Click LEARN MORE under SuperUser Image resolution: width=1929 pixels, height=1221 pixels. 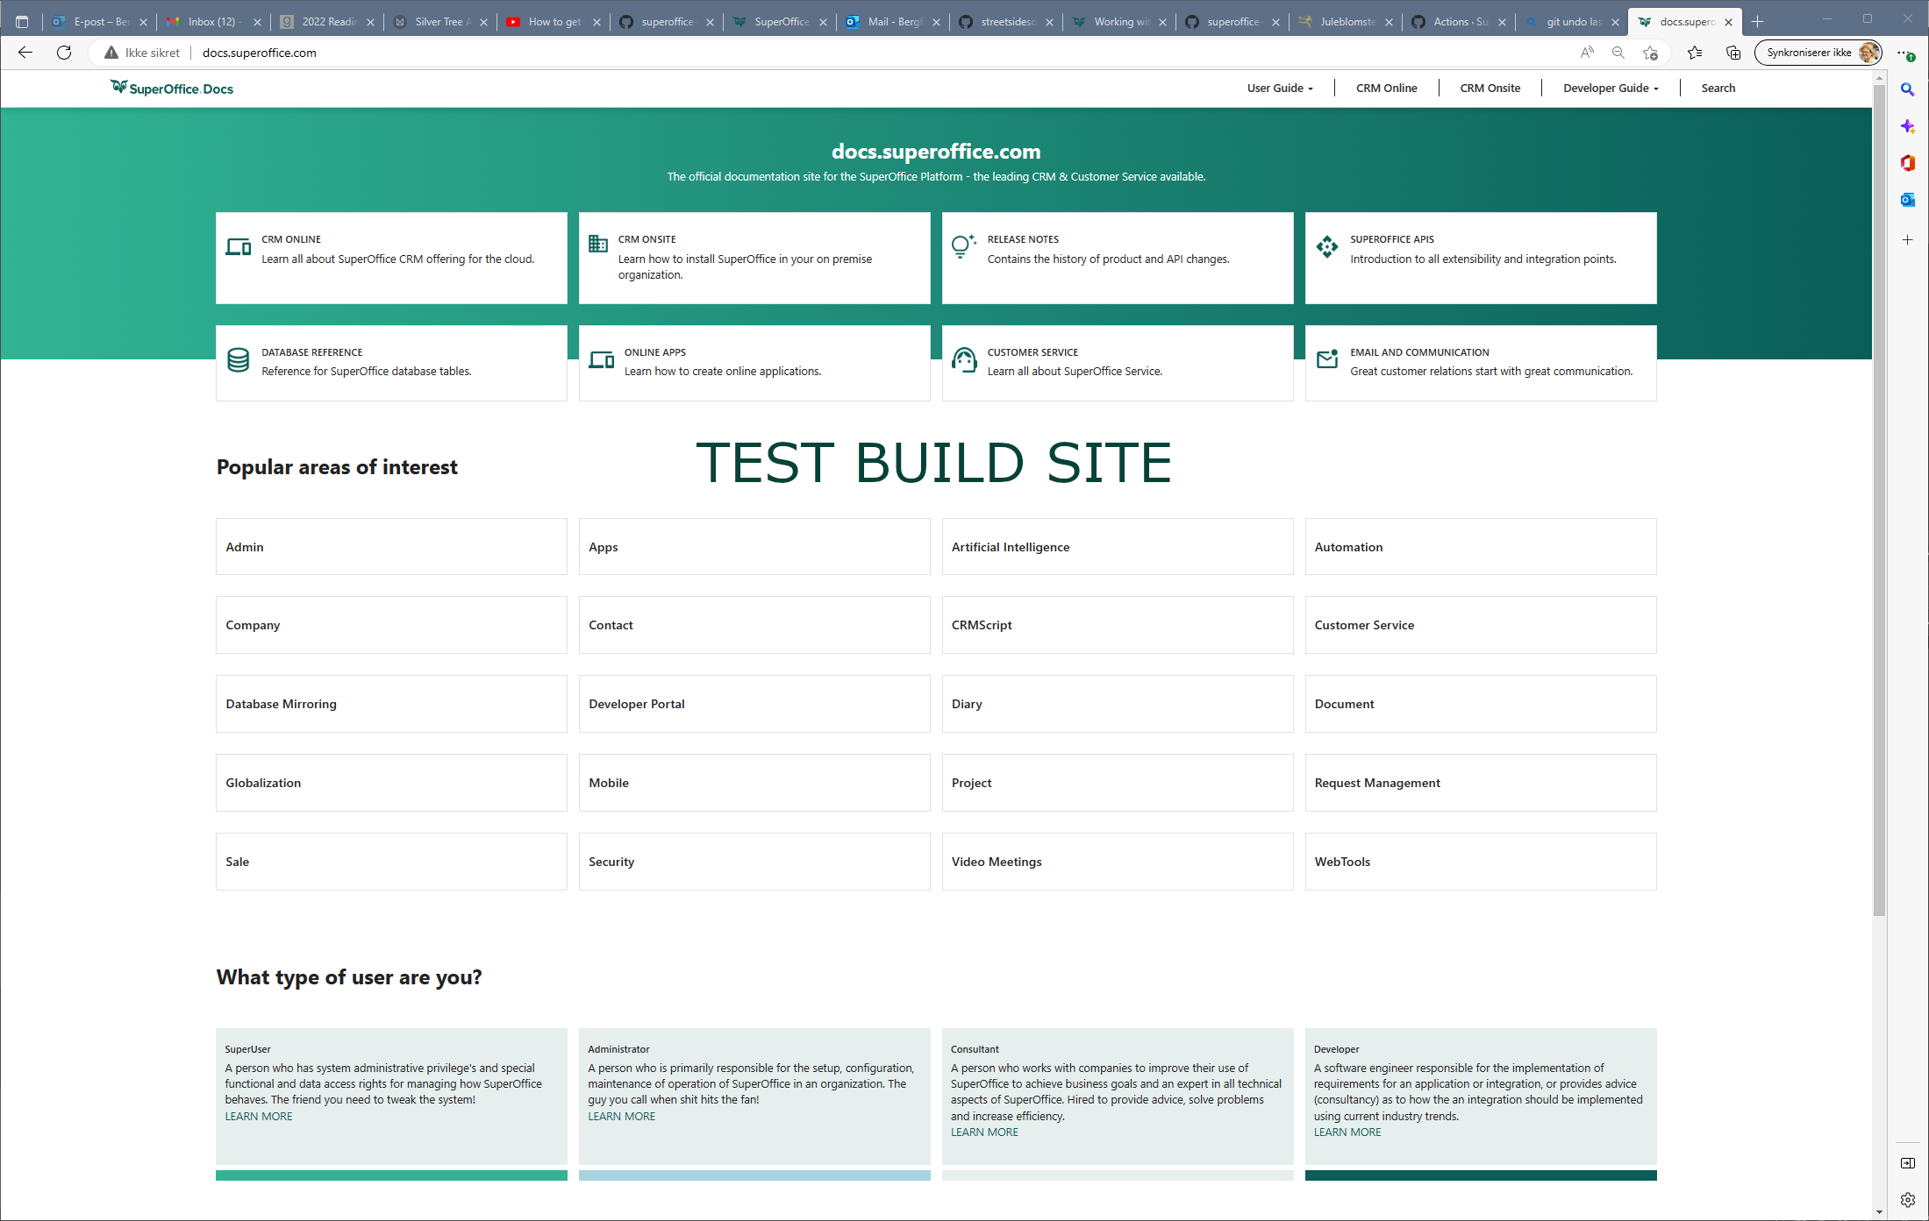pos(259,1116)
